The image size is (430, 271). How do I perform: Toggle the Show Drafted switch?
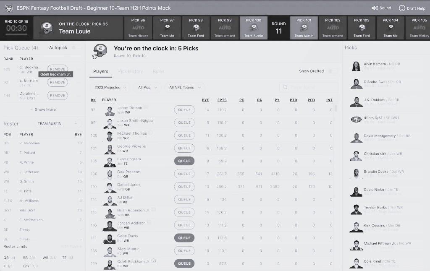[x=333, y=71]
